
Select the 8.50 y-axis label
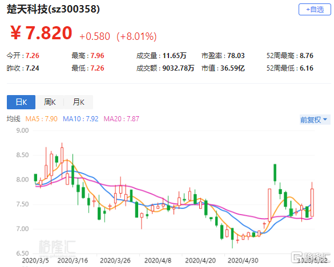(22, 155)
